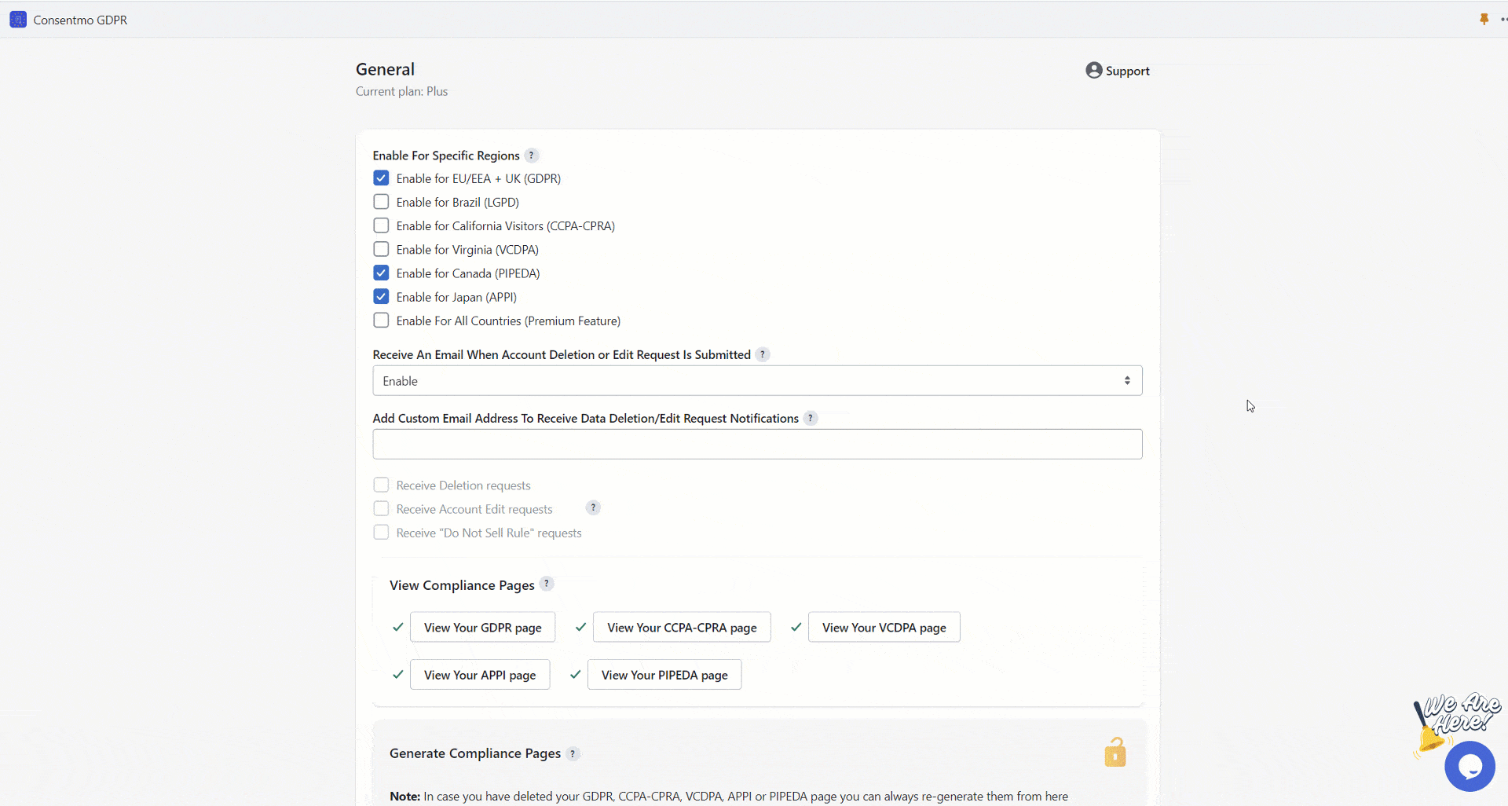Click View Your VCDPA page button
Image resolution: width=1508 pixels, height=806 pixels.
(x=884, y=627)
